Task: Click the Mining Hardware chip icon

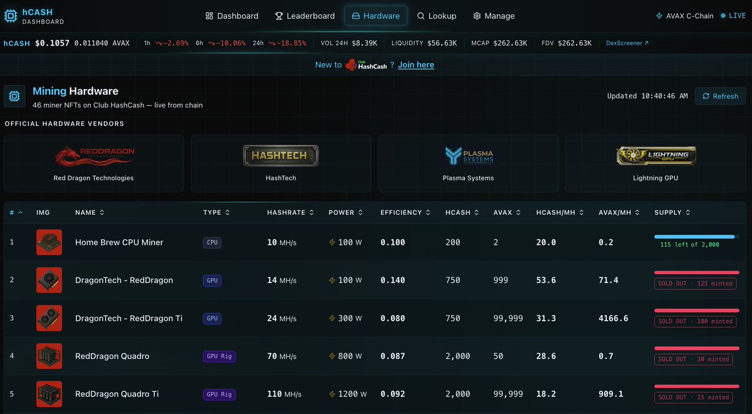Action: [x=14, y=96]
